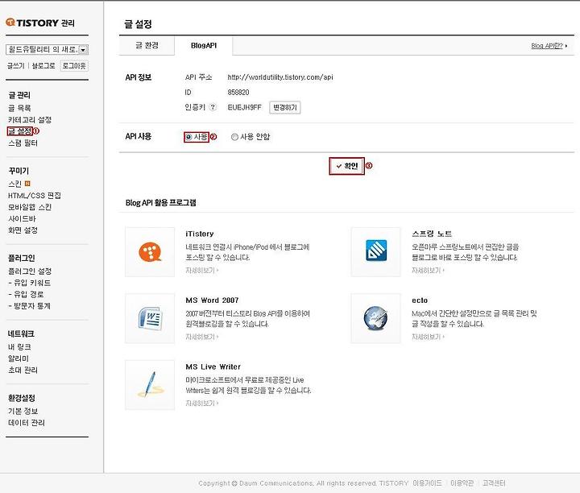Click the auth key EUEJH9FF text
This screenshot has width=580, height=493.
tap(245, 107)
